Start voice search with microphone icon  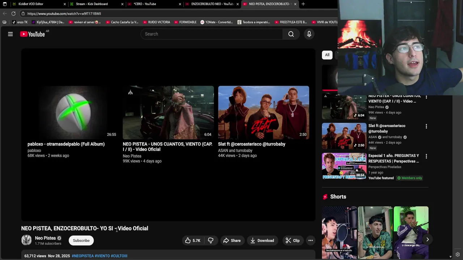click(x=309, y=34)
